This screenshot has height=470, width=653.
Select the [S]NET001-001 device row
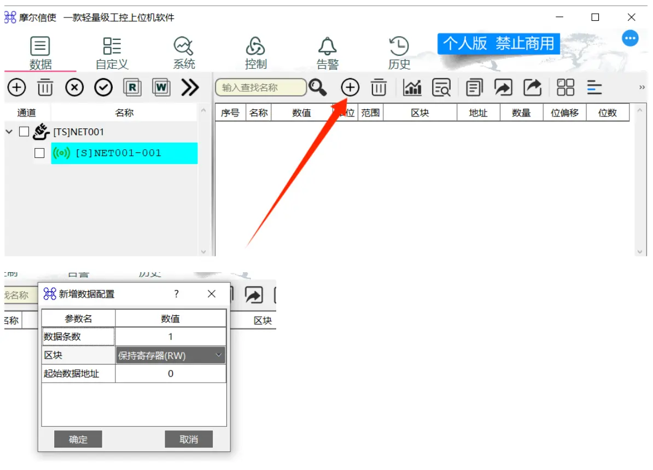[124, 153]
